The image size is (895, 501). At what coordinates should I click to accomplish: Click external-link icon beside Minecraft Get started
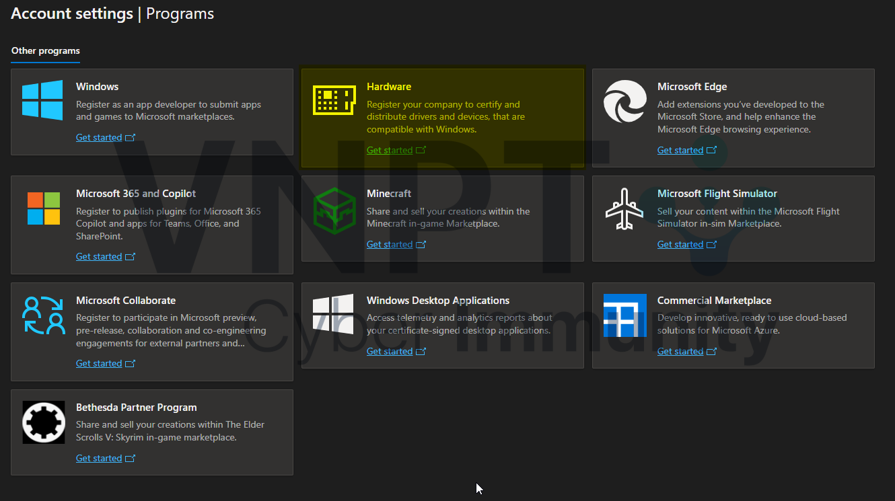coord(421,245)
